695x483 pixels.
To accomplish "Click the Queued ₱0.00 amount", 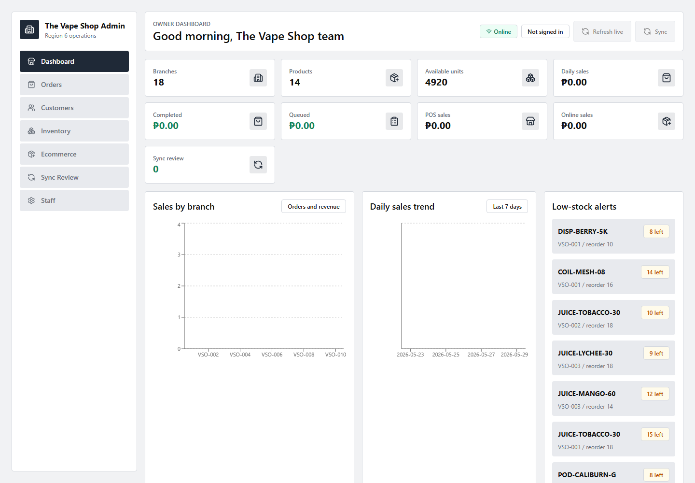I will (302, 126).
